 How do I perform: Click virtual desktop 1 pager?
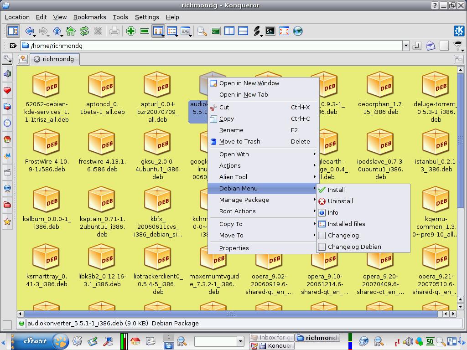169,337
